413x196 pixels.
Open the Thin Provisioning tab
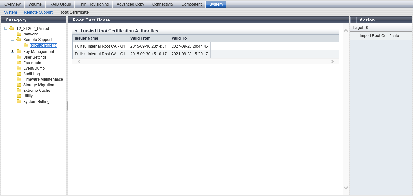tap(94, 4)
